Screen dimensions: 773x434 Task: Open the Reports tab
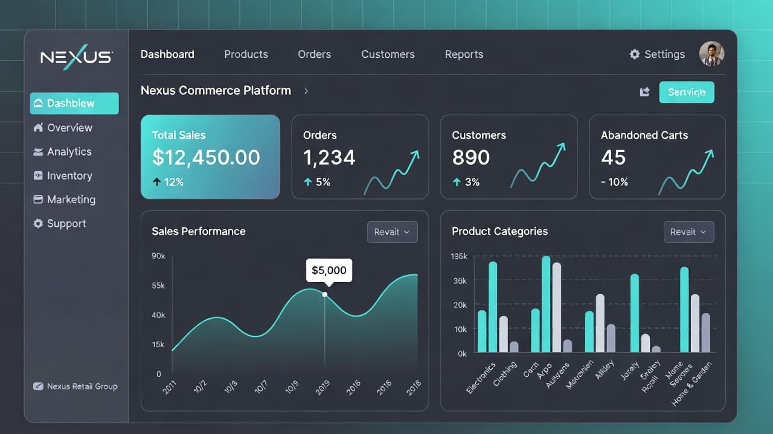coord(464,54)
